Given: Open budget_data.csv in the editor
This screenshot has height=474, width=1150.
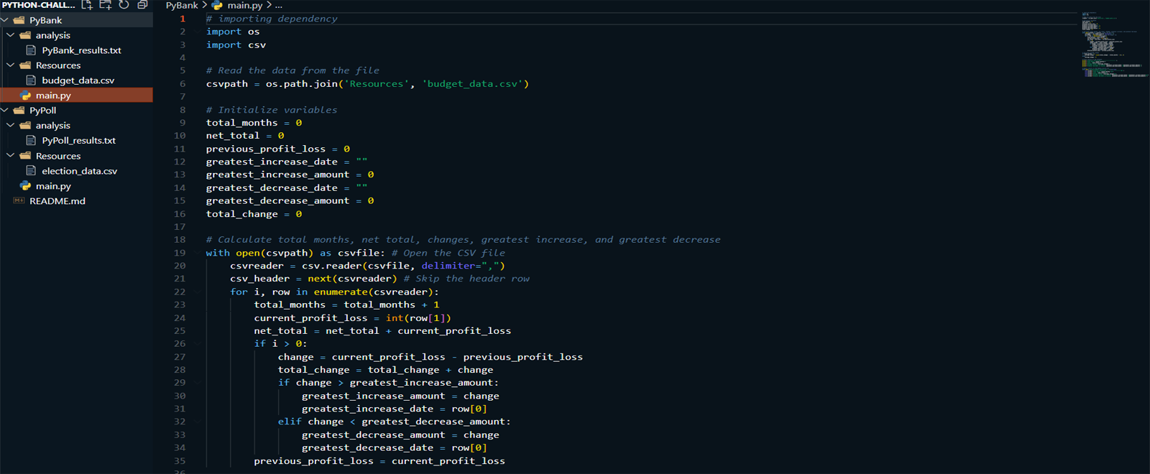Looking at the screenshot, I should coord(78,80).
